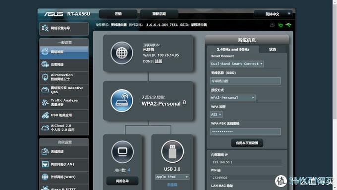Open the Apple iPod USB device dropdown
Image resolution: width=337 pixels, height=190 pixels.
[172, 177]
